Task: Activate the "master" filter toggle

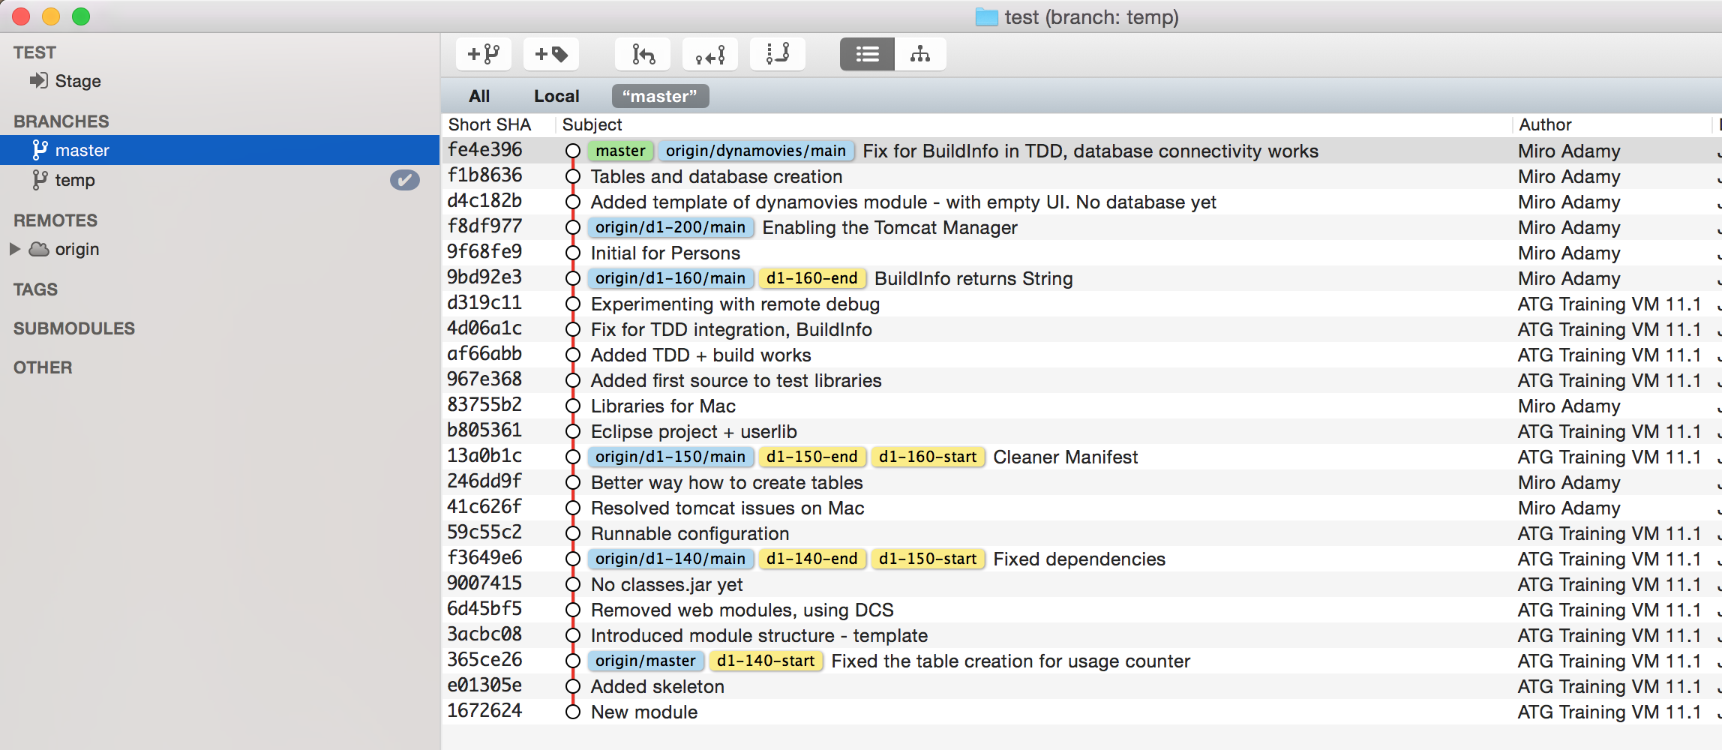Action: (659, 96)
